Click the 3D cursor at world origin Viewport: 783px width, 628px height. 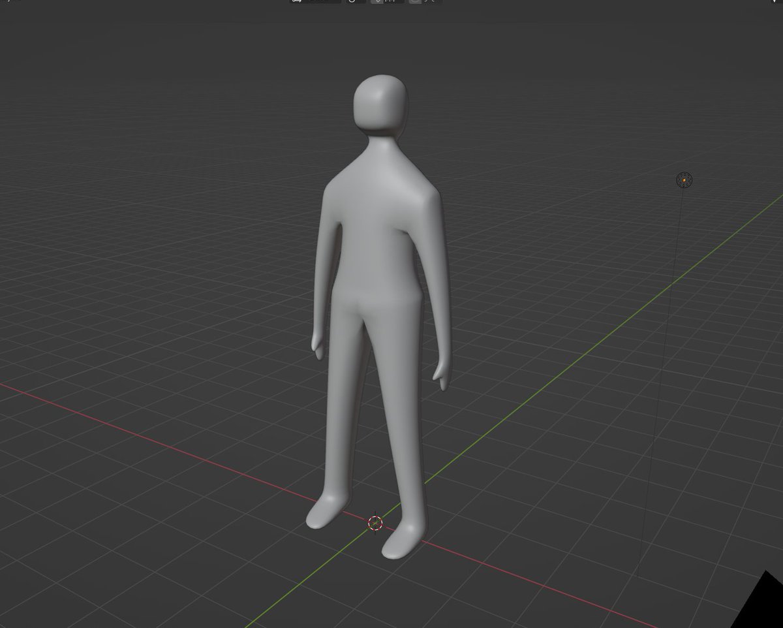coord(375,522)
